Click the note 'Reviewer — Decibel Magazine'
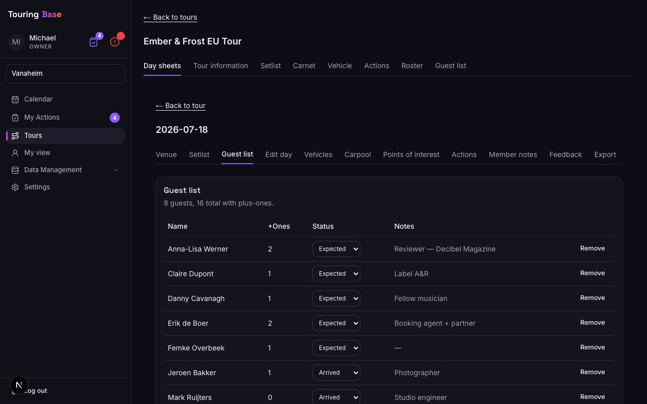This screenshot has height=404, width=647. [x=445, y=249]
